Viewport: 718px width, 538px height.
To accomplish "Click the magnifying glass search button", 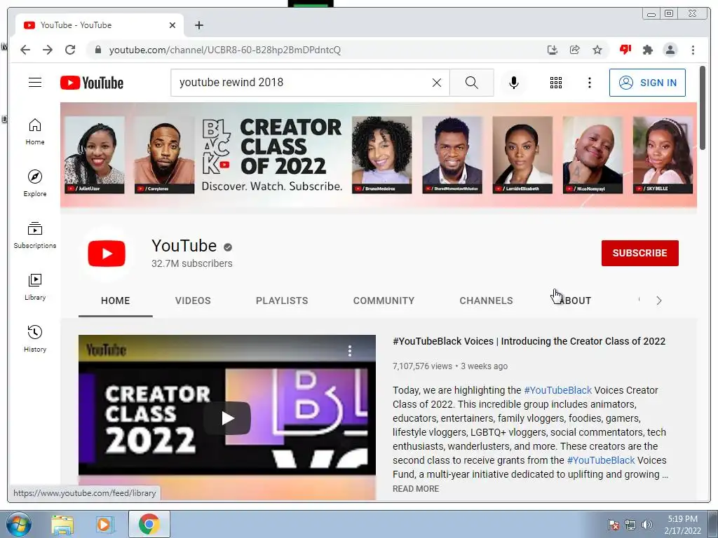I will [472, 83].
